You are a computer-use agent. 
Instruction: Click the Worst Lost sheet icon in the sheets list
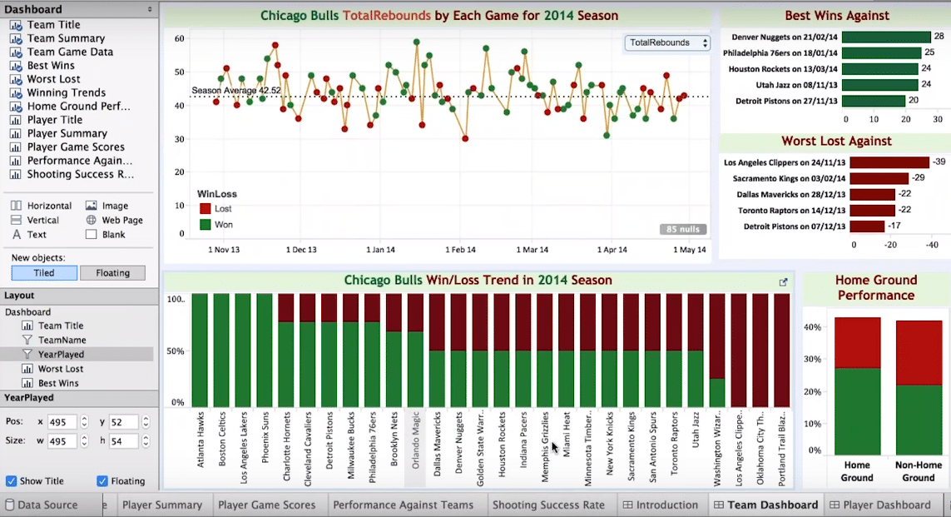[x=17, y=79]
